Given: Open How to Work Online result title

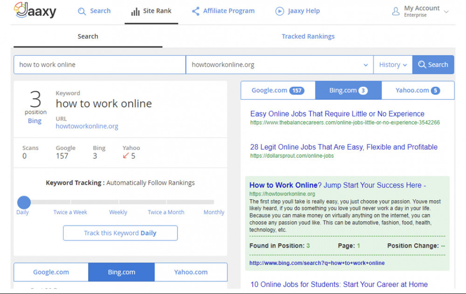Looking at the screenshot, I should (337, 185).
